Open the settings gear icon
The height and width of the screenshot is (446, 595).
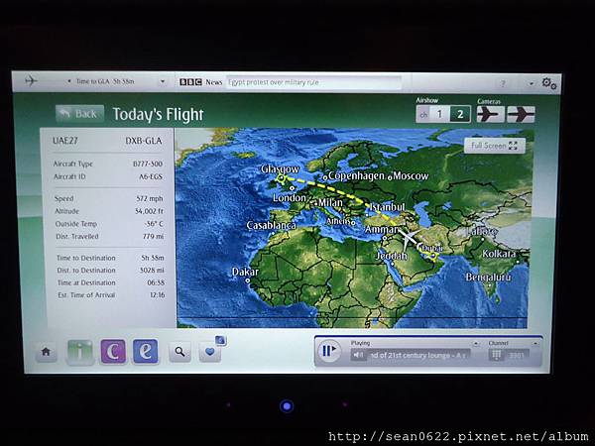pyautogui.click(x=548, y=83)
